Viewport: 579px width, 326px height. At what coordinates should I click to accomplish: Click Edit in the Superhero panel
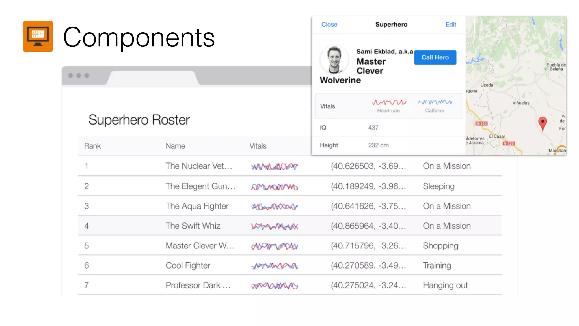click(451, 25)
